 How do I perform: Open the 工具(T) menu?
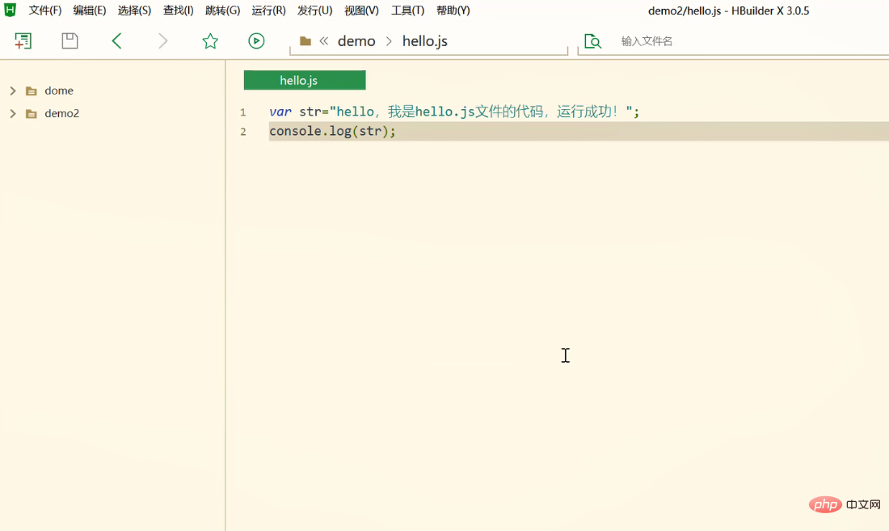click(x=407, y=11)
